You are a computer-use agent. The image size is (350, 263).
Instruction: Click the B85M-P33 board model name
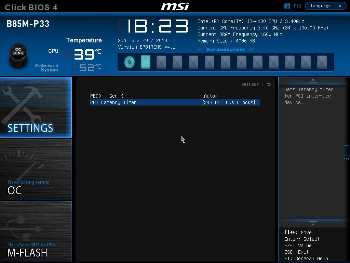coord(28,24)
